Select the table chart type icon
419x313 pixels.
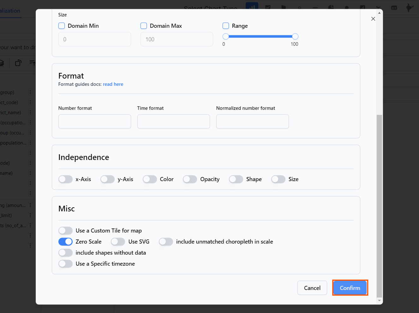coord(394,8)
